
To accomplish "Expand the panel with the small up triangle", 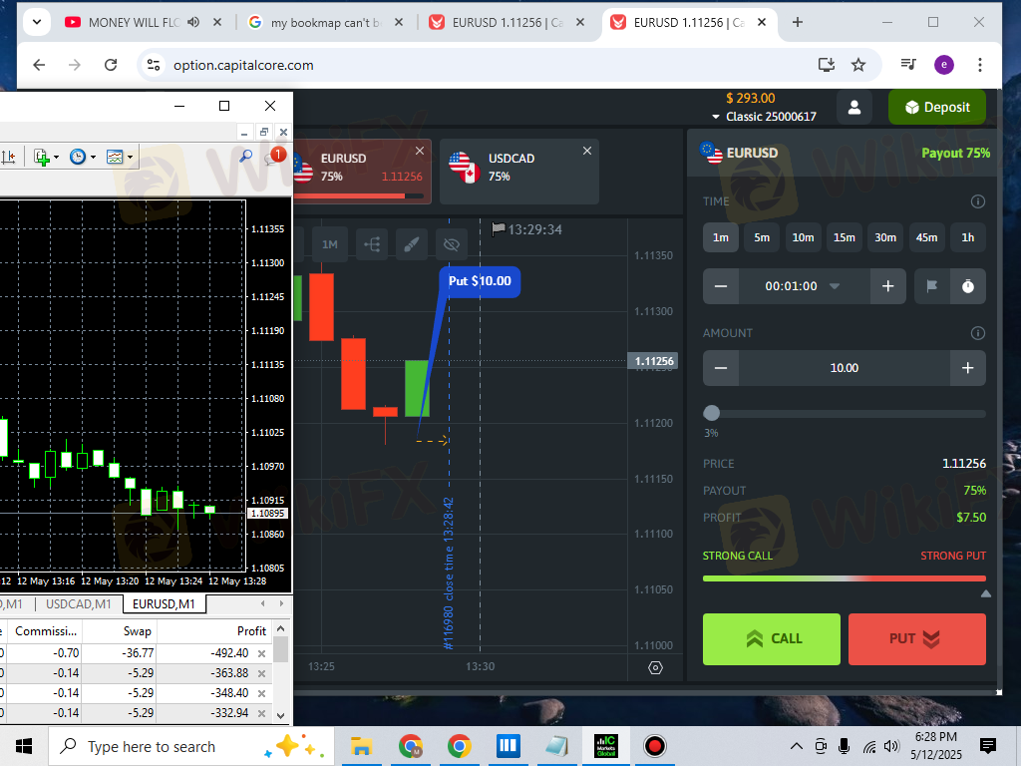I will tap(986, 593).
